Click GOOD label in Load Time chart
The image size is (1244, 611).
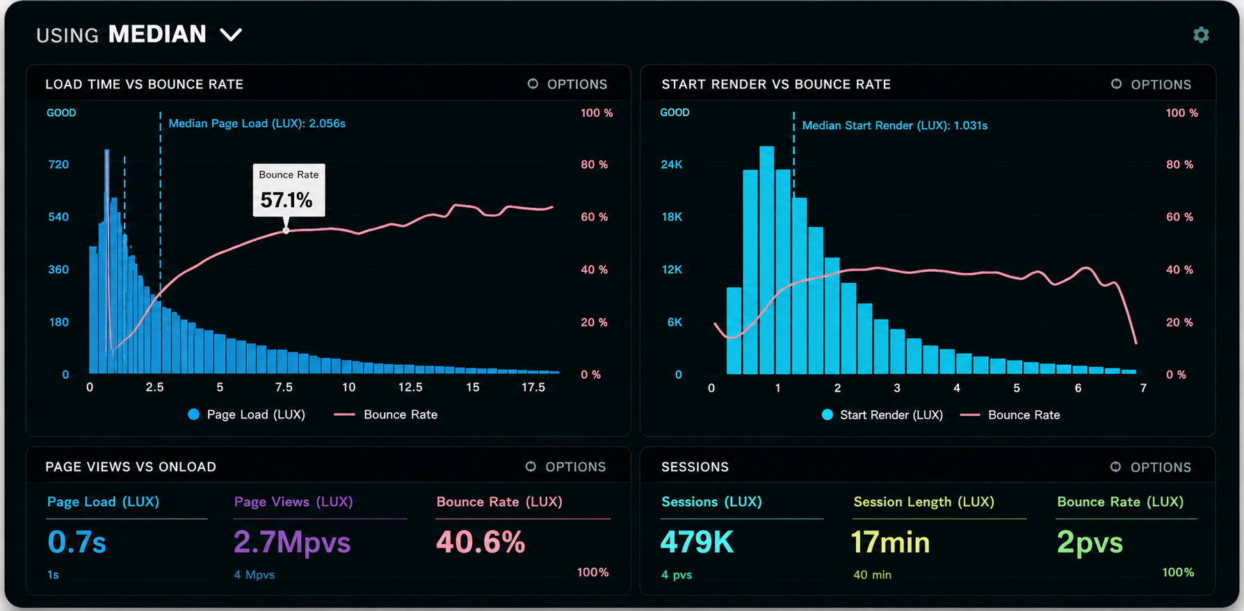(x=61, y=113)
